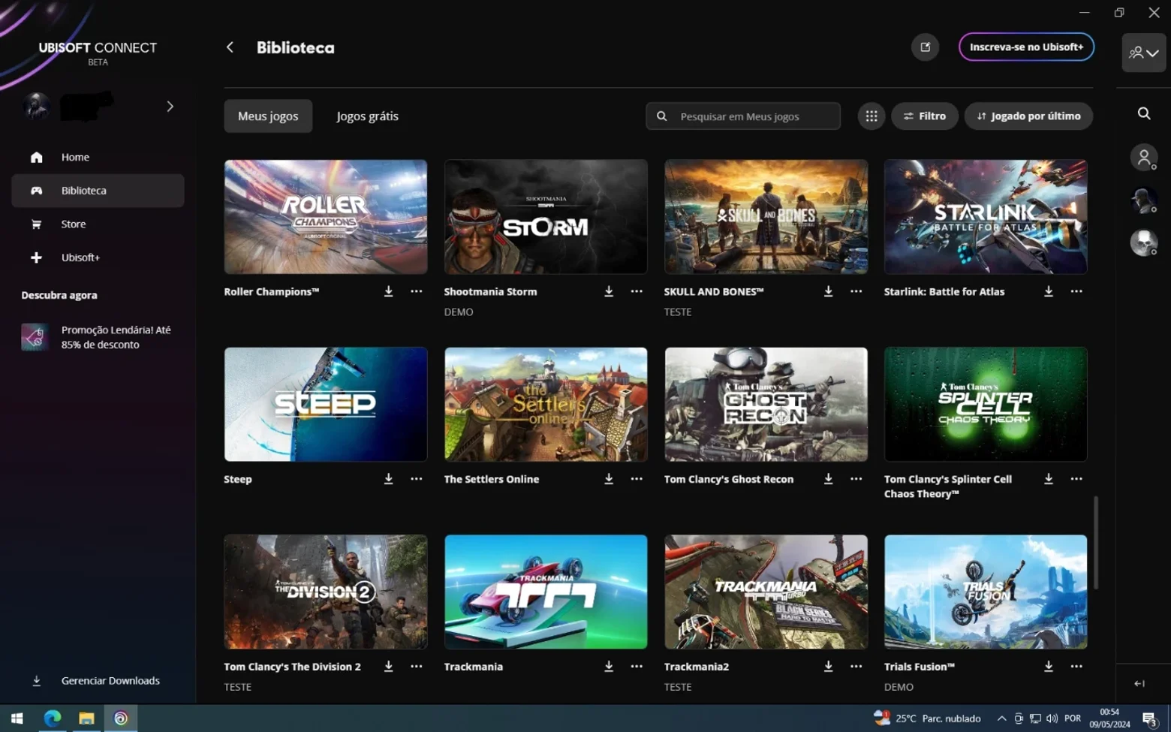The height and width of the screenshot is (732, 1171).
Task: Open the Windows notification center
Action: click(1149, 719)
